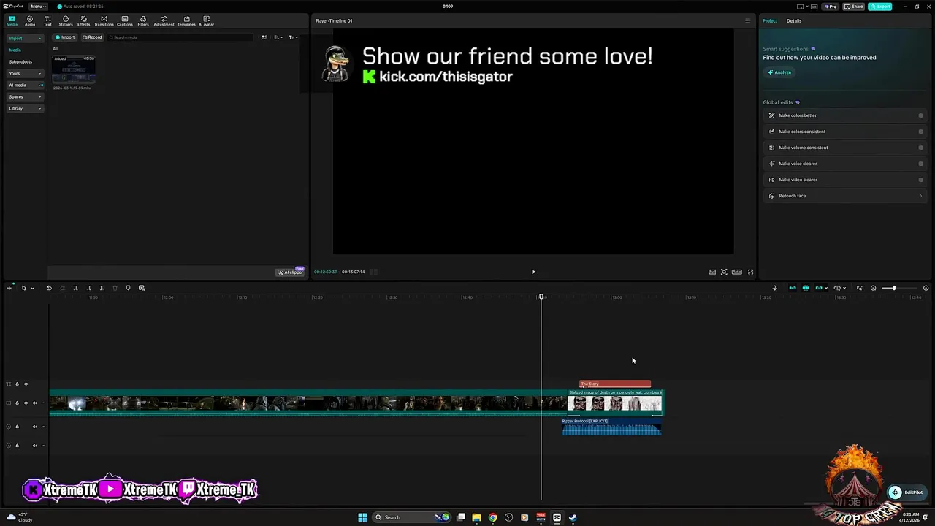This screenshot has width=935, height=526.
Task: Select Media under Import in sidebar
Action: (15, 50)
